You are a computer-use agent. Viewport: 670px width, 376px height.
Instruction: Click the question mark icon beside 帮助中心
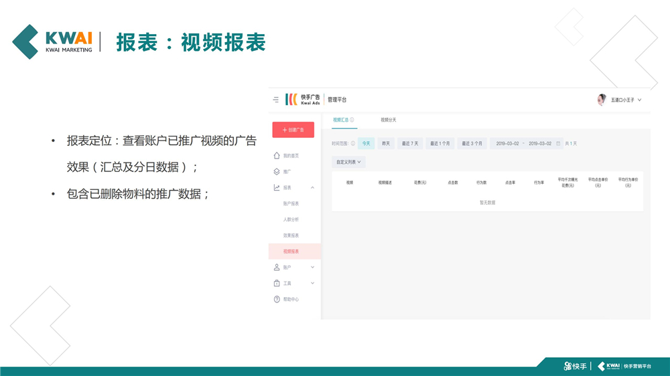point(277,299)
